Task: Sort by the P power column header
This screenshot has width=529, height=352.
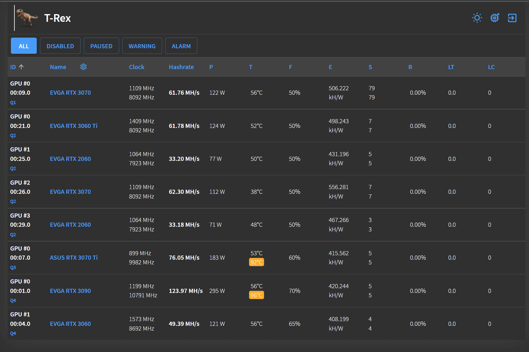Action: (x=211, y=67)
